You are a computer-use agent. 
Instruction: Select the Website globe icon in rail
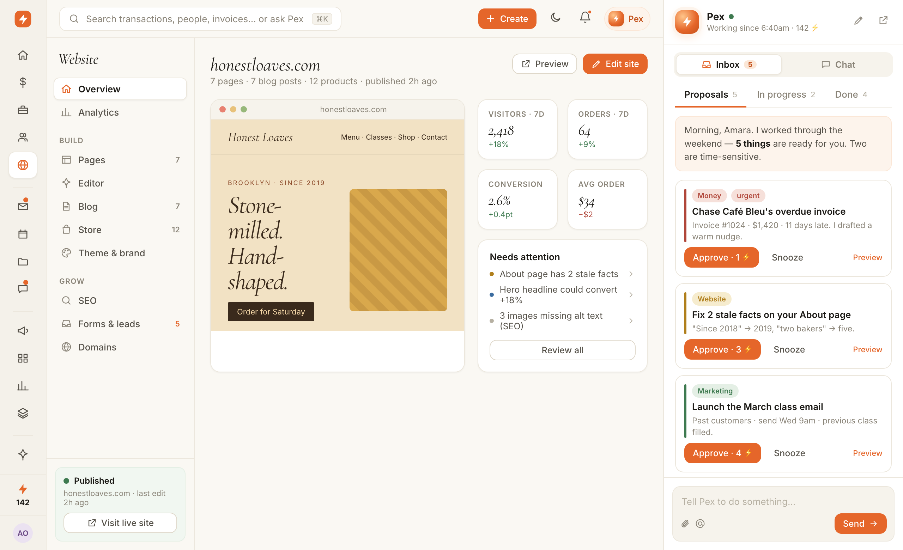coord(23,165)
